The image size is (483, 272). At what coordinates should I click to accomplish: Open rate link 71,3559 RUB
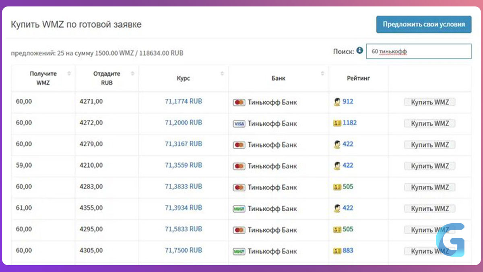click(184, 165)
